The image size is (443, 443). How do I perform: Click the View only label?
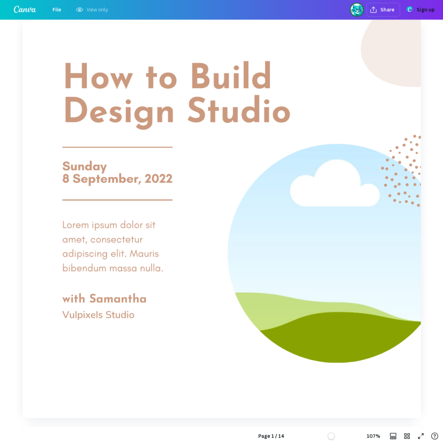97,10
